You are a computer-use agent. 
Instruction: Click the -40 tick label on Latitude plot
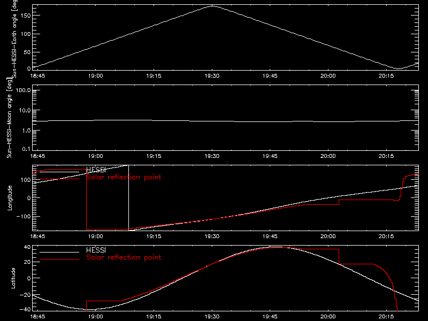point(25,310)
